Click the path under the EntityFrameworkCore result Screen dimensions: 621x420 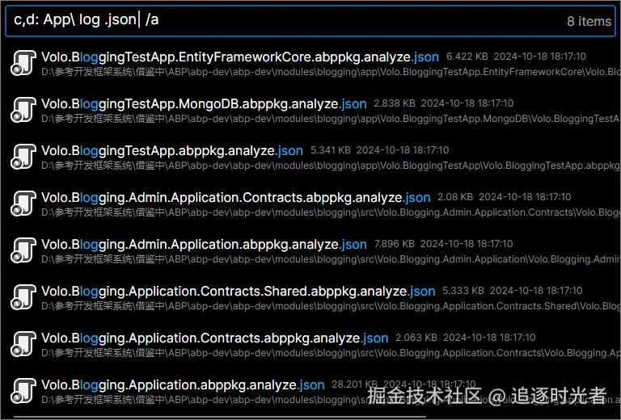point(331,72)
